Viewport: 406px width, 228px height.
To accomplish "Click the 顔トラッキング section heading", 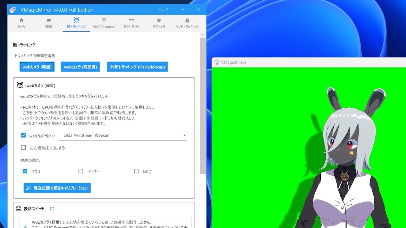I will click(x=24, y=45).
